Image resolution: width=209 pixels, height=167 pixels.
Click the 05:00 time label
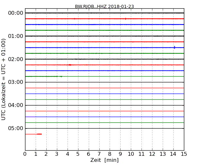16,128
